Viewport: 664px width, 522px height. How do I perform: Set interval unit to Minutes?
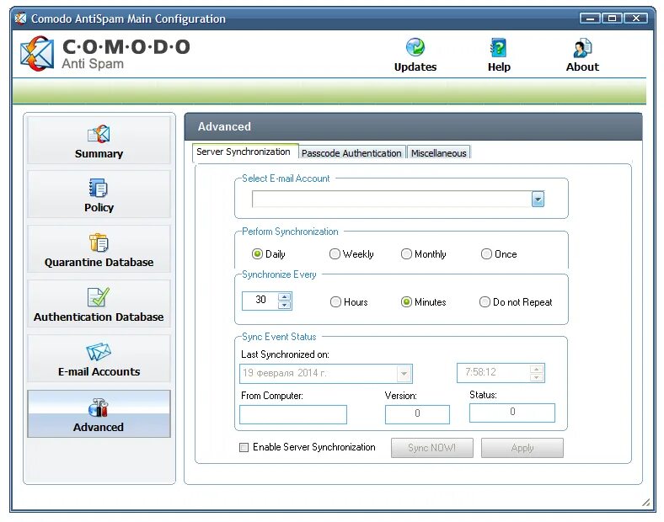pyautogui.click(x=406, y=302)
